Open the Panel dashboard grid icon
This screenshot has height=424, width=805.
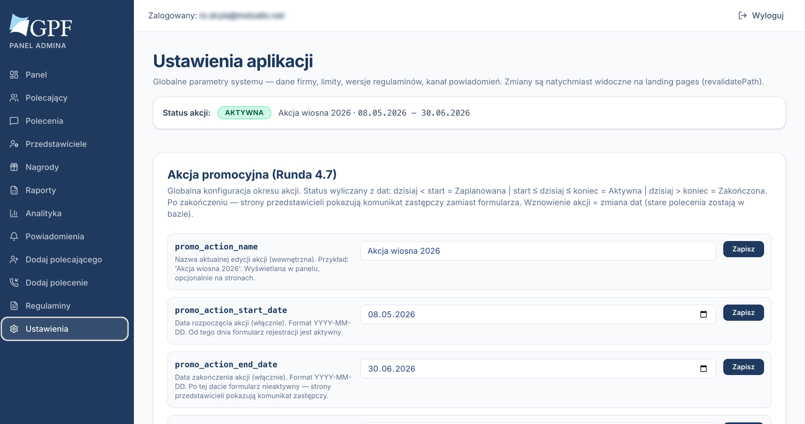[x=14, y=75]
